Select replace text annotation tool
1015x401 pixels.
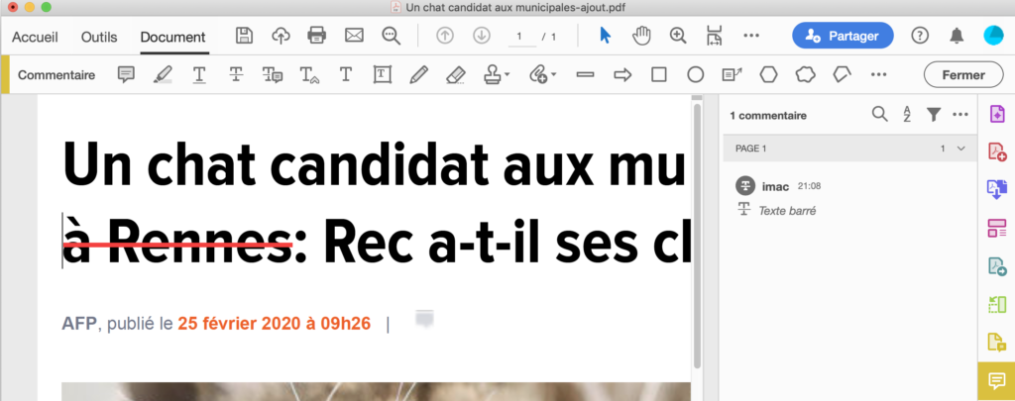[273, 75]
